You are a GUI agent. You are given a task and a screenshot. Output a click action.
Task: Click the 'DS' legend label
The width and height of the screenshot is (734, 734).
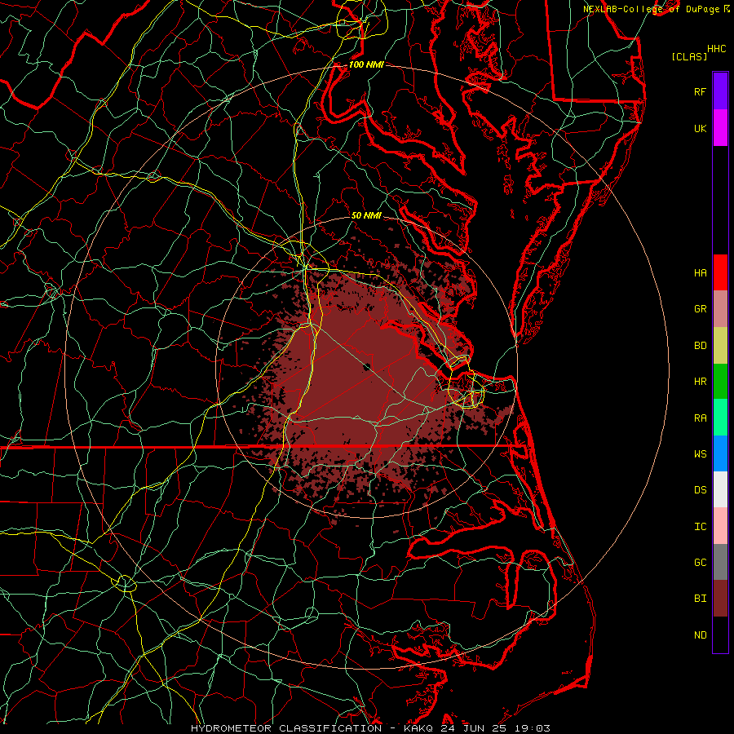pyautogui.click(x=700, y=490)
